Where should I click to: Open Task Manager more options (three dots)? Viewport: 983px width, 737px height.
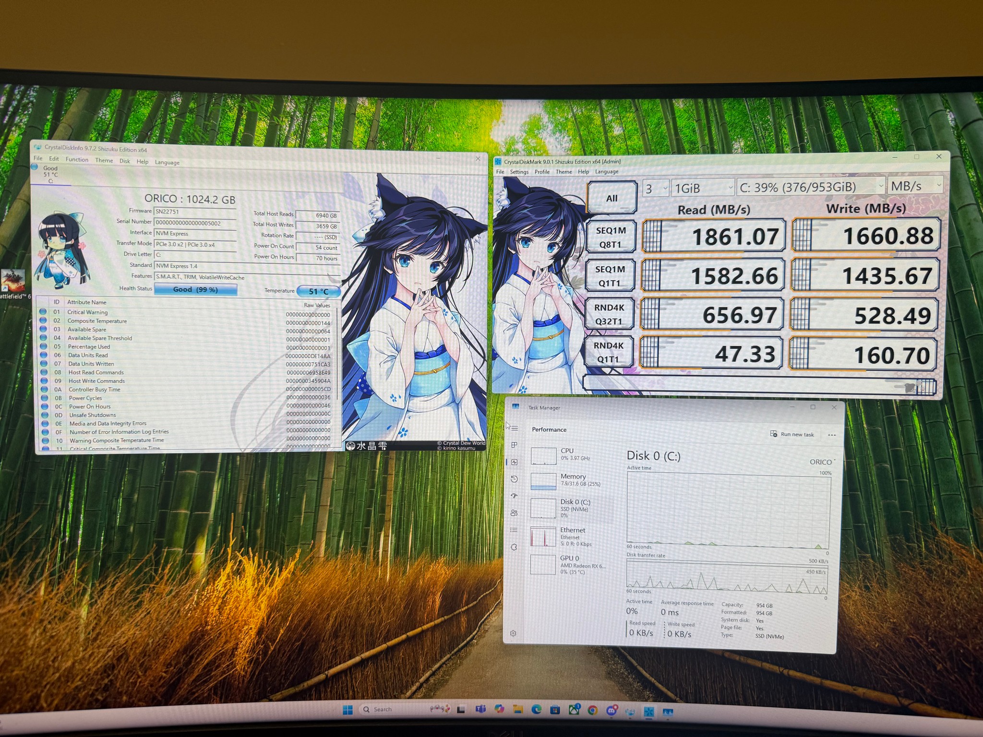coord(832,435)
